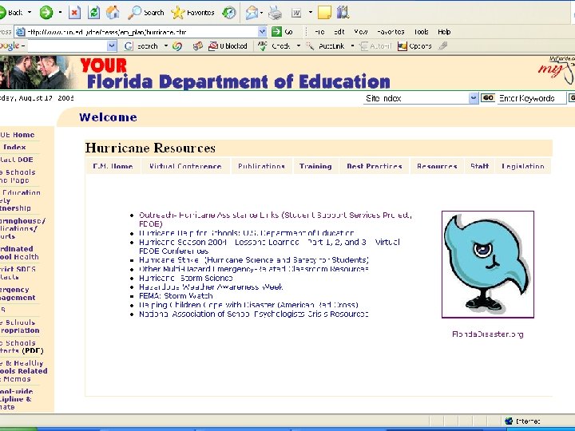
Task: Select the E.M. Home tab
Action: pos(113,166)
